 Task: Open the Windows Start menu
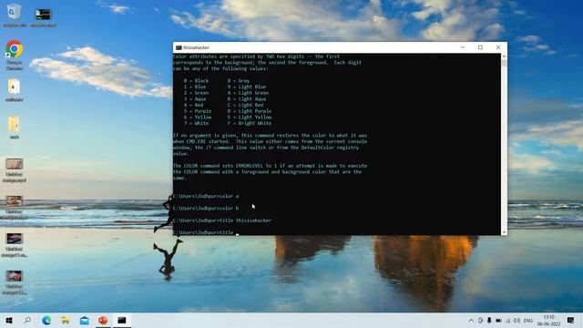(9, 320)
